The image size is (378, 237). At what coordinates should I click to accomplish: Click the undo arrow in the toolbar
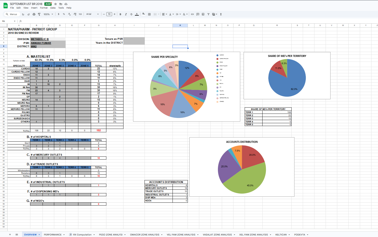point(23,14)
